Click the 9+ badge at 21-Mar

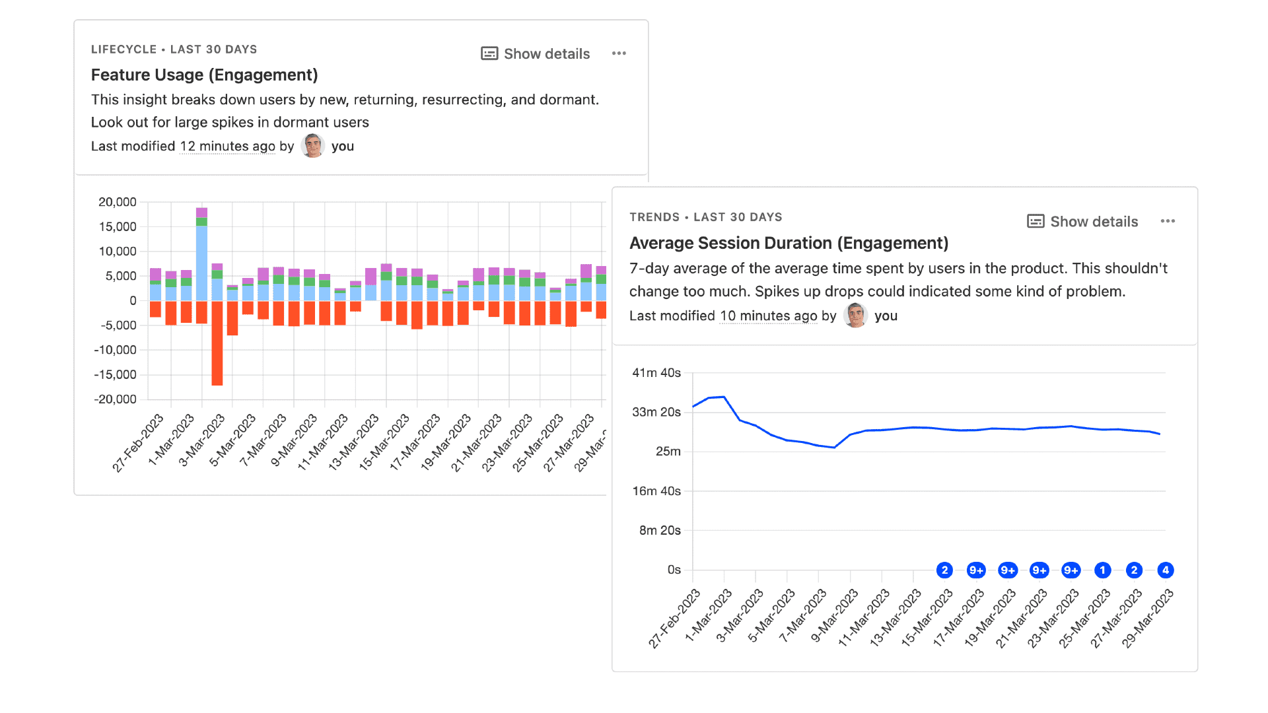coord(1039,570)
